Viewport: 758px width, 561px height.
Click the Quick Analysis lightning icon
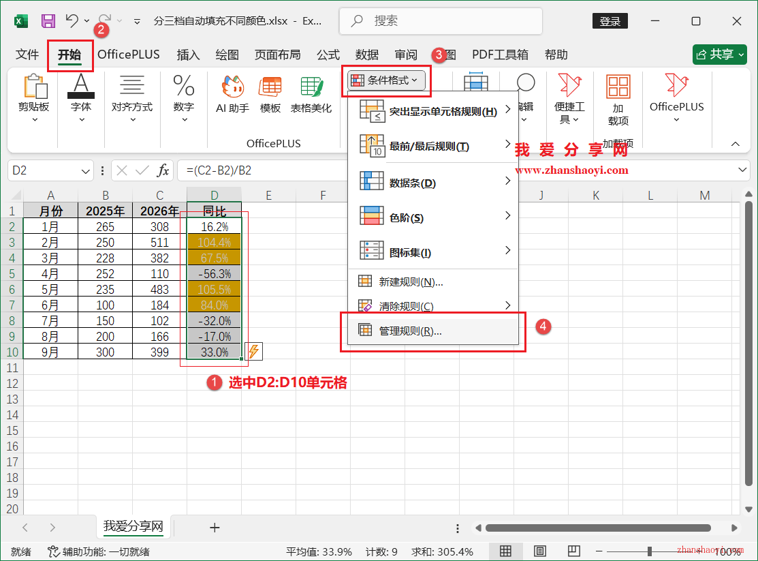254,352
